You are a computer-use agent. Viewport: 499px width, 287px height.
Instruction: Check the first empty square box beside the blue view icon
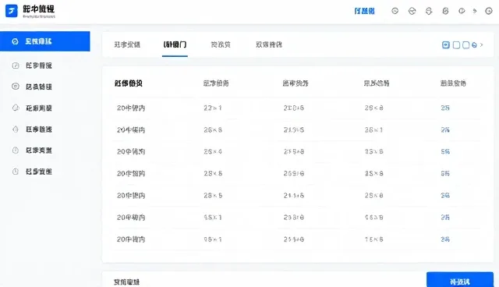click(x=456, y=45)
